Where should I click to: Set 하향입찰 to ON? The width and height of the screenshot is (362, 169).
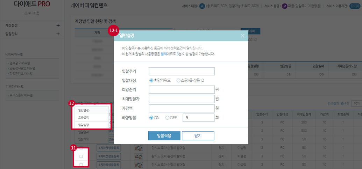pyautogui.click(x=151, y=118)
